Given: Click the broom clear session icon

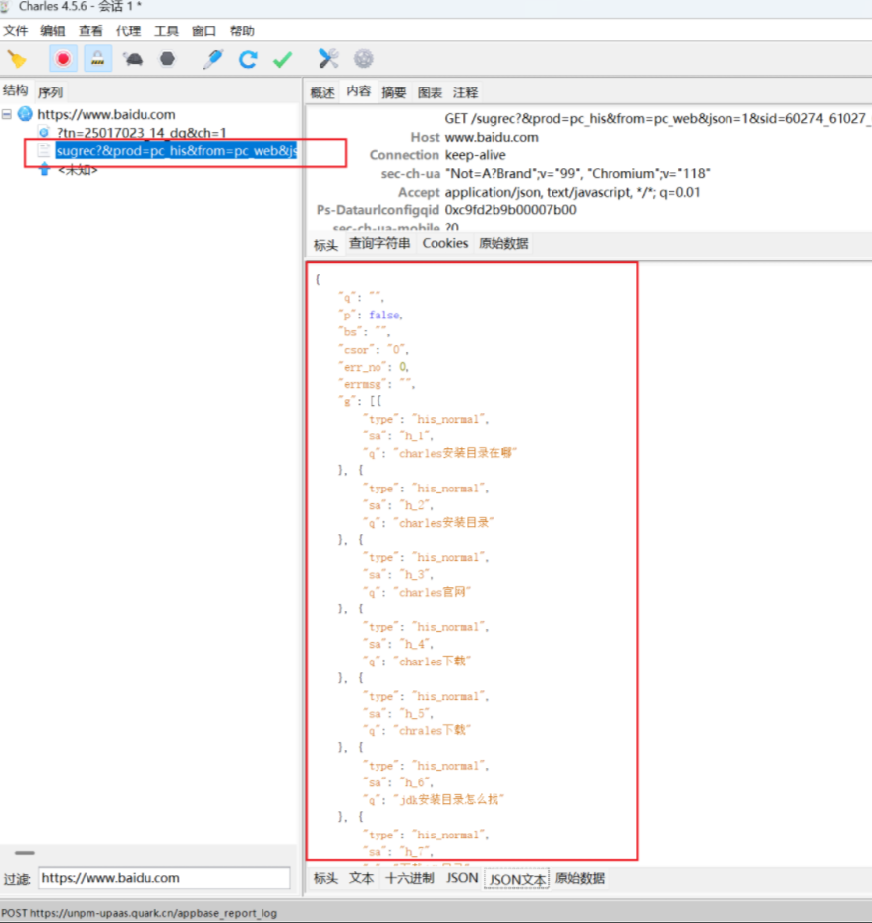Looking at the screenshot, I should coord(17,59).
